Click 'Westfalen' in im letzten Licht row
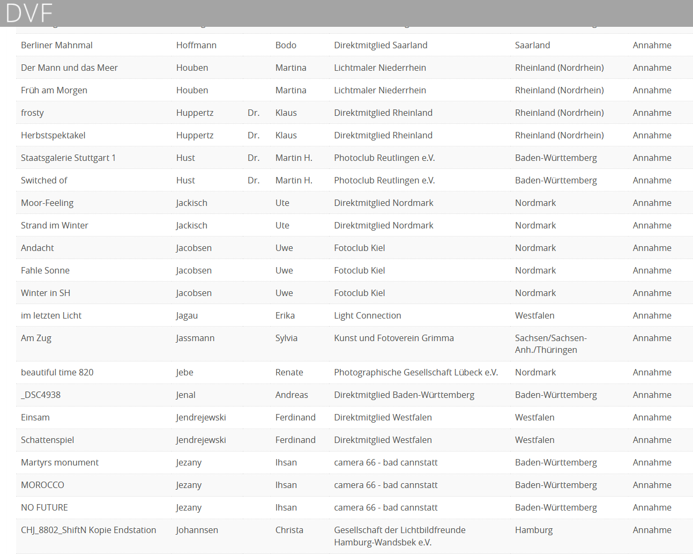Screen dimensions: 693x554 (535, 315)
